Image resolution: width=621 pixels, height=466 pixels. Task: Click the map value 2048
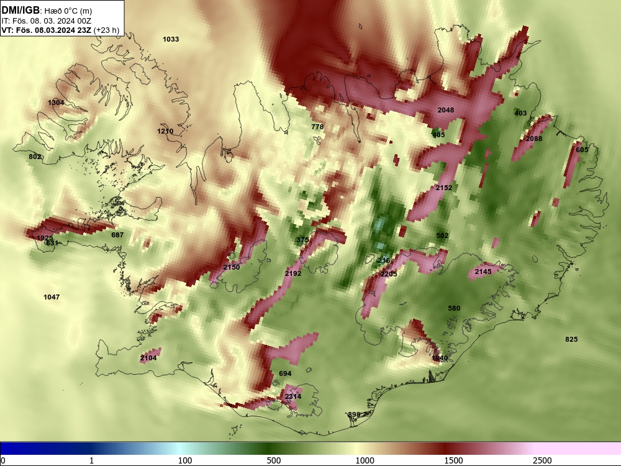(446, 110)
